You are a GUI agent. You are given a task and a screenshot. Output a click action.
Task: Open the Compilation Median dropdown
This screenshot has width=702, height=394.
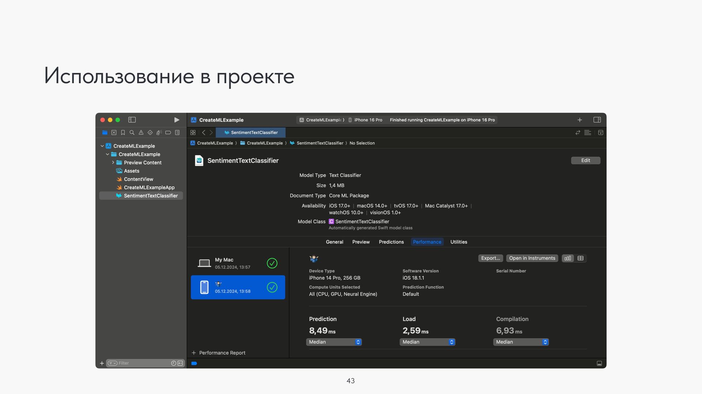521,342
